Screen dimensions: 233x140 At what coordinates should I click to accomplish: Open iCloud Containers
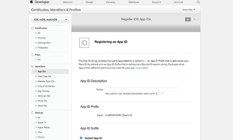[46, 86]
